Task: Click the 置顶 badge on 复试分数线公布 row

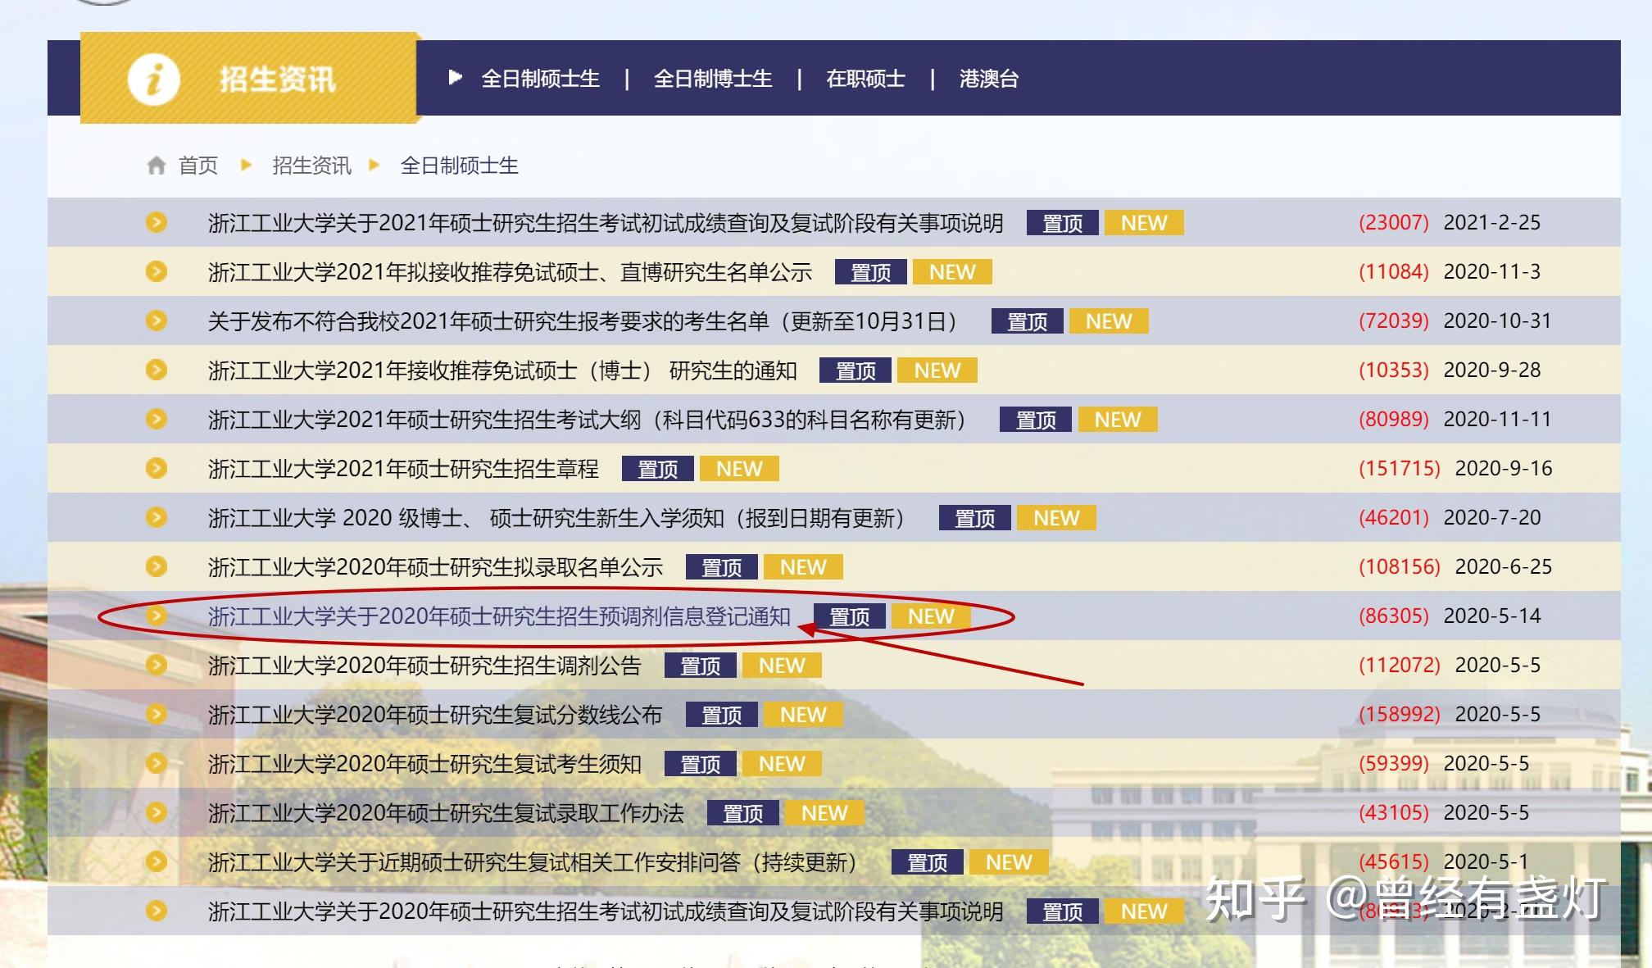Action: pos(722,715)
